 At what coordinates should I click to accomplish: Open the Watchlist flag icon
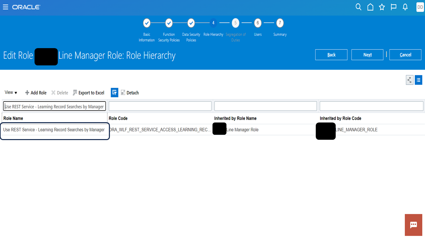pyautogui.click(x=393, y=7)
